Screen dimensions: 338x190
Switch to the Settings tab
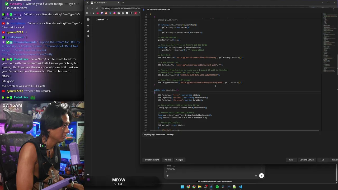[x=170, y=135]
